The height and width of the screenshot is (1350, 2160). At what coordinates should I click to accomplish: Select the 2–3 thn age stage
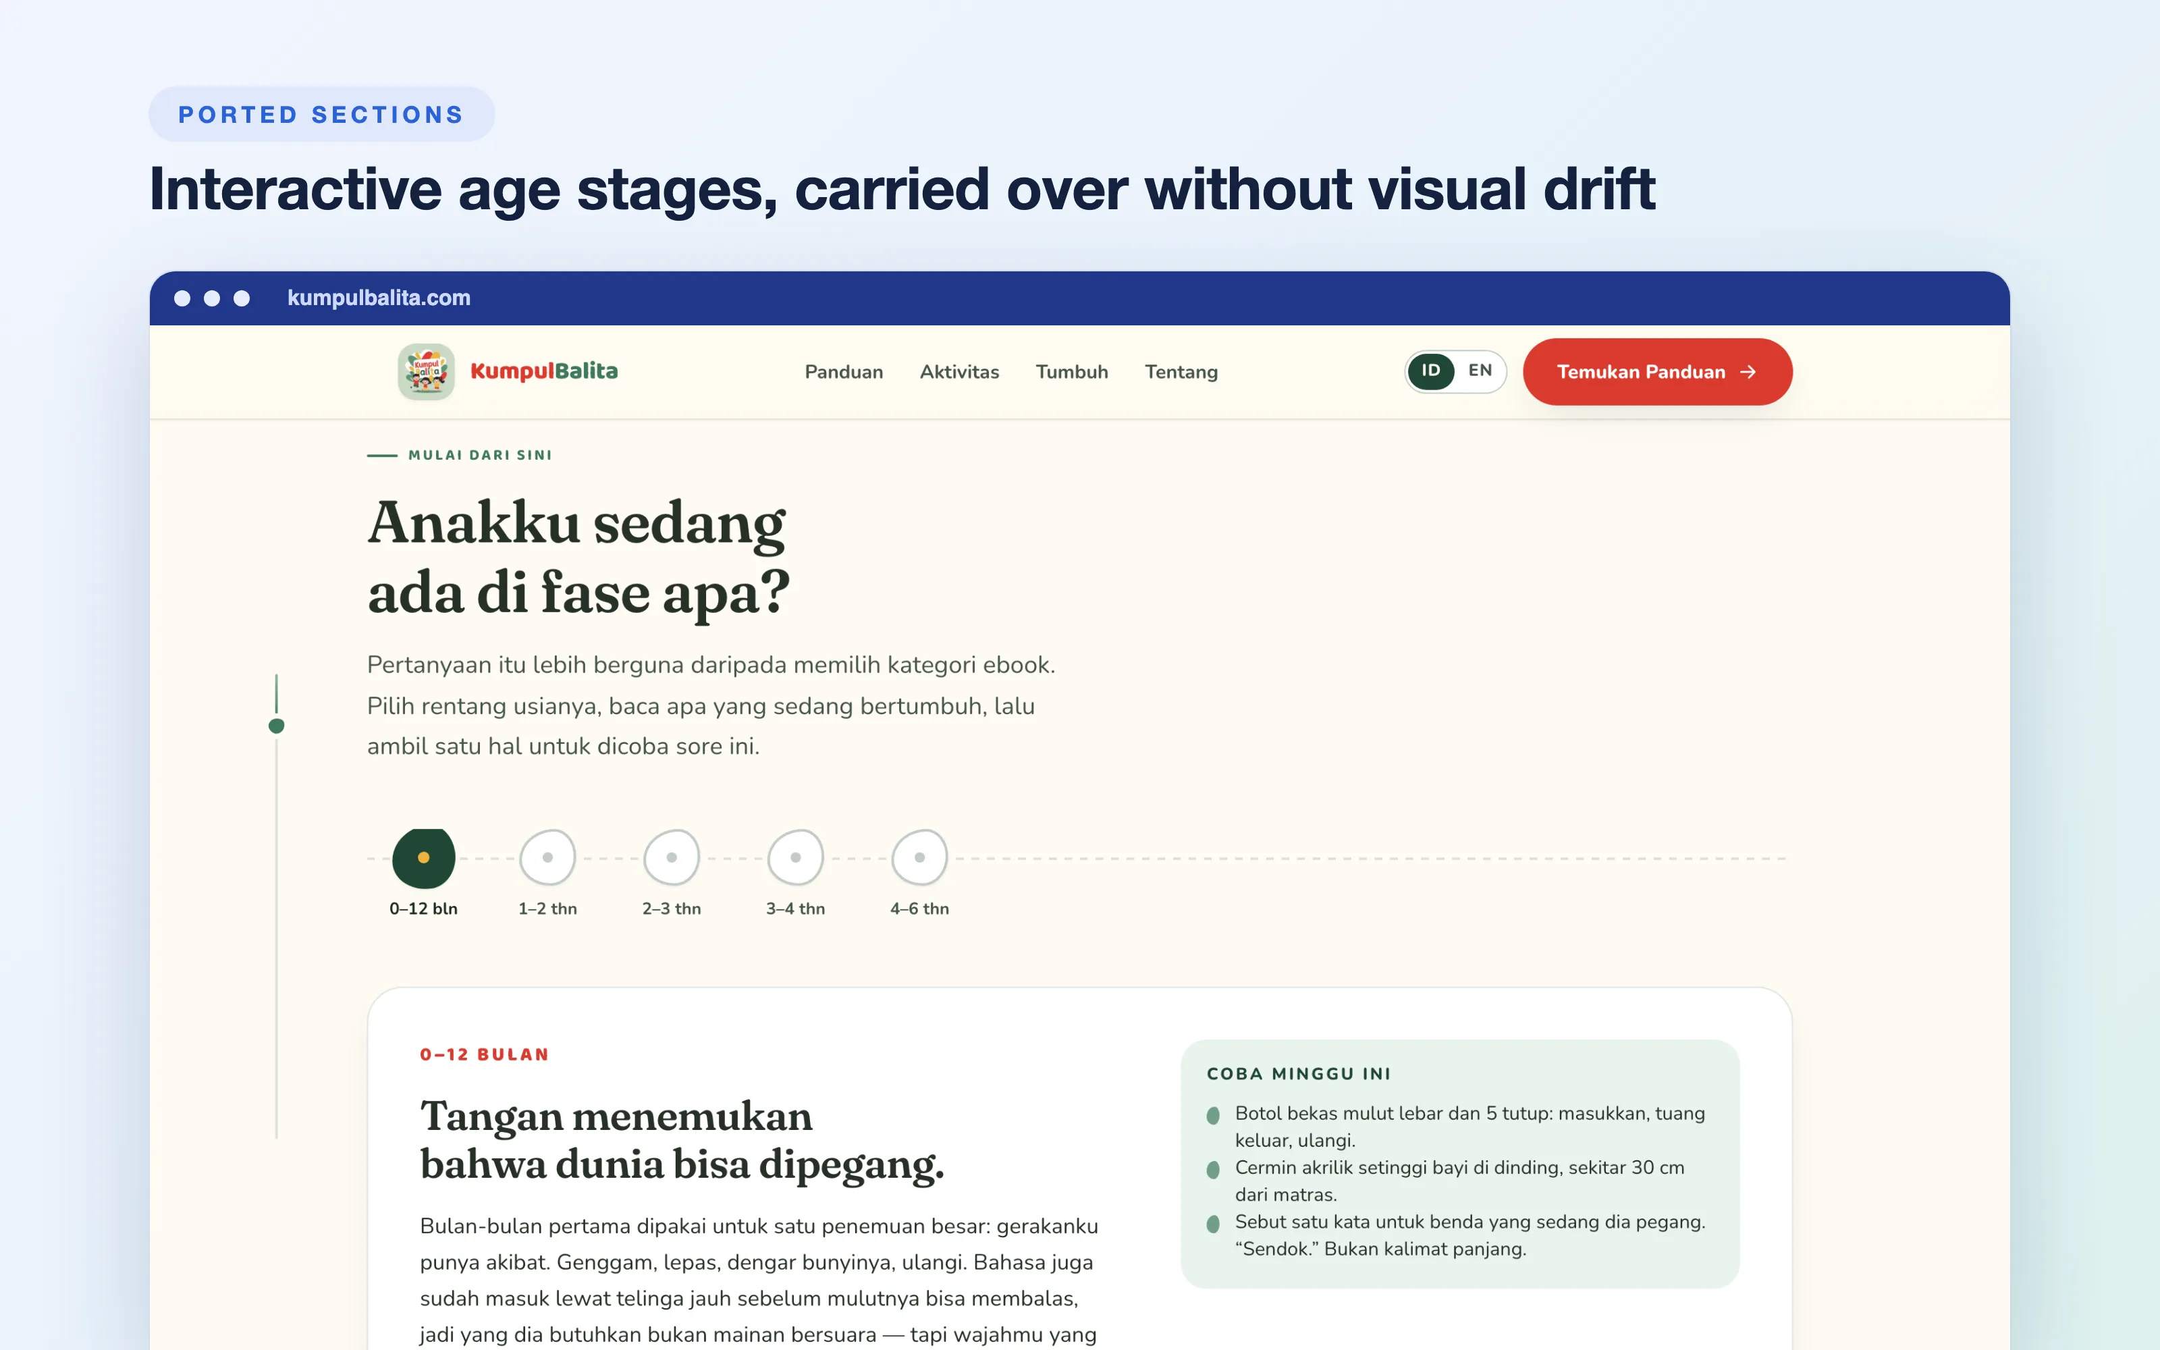[x=671, y=873]
